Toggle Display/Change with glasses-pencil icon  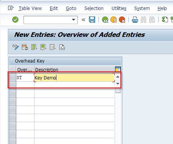pos(16,47)
